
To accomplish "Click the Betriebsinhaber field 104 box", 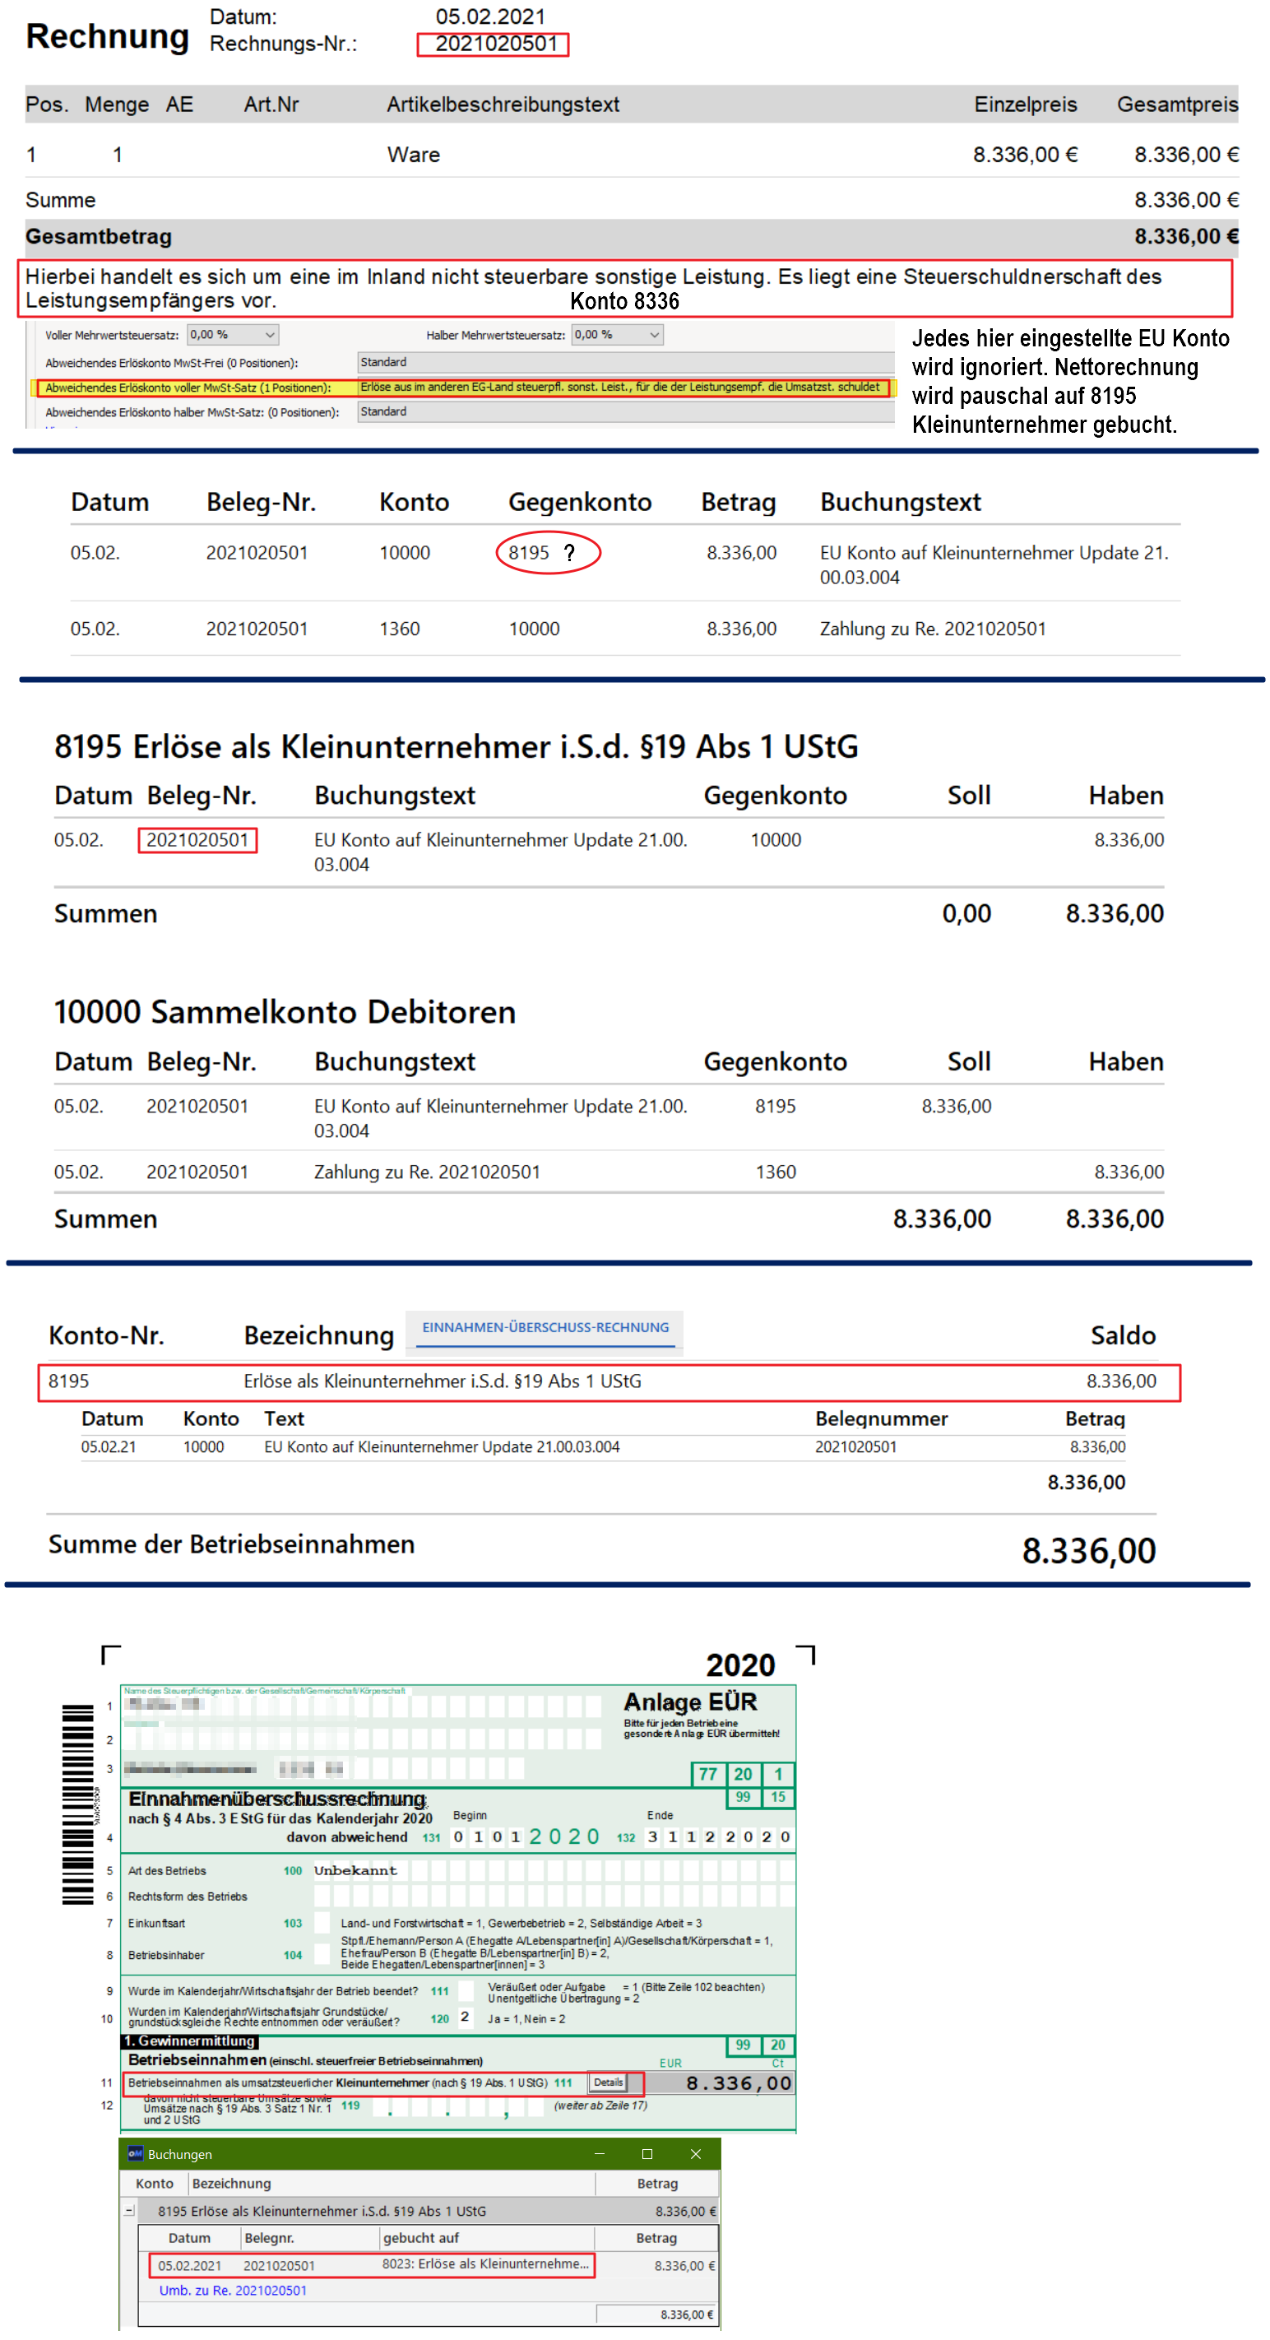I will [x=322, y=1954].
